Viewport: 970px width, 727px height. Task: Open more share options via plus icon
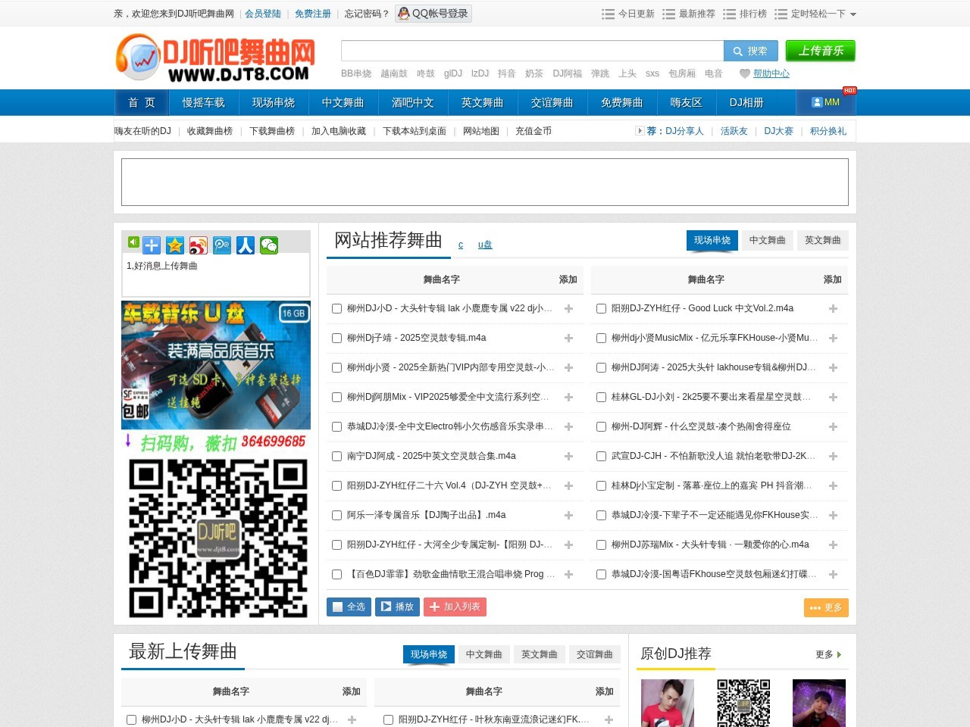(x=151, y=245)
